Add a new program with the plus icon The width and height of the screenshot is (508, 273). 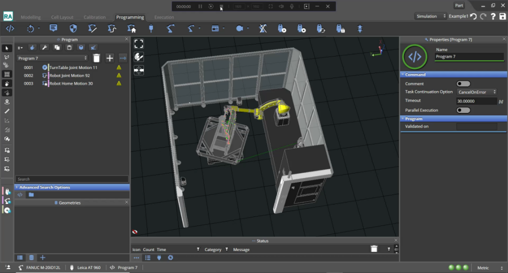click(x=110, y=58)
